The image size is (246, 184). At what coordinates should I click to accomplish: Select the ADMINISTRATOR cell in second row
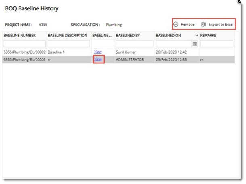click(130, 59)
